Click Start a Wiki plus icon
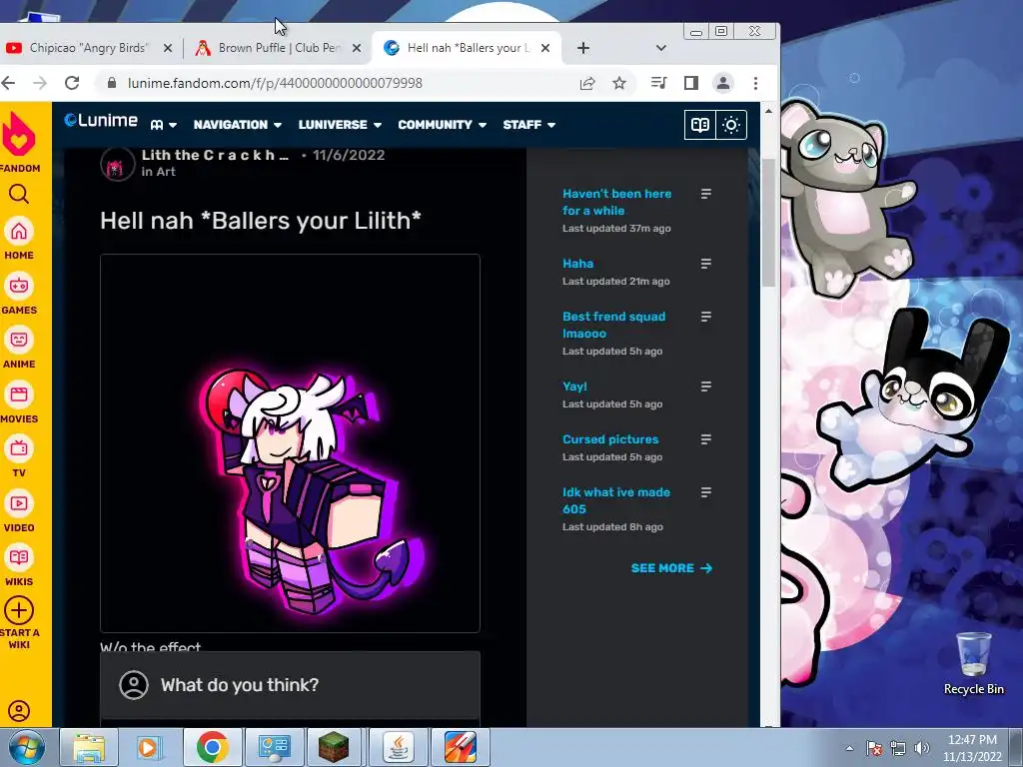1023x767 pixels. 19,610
